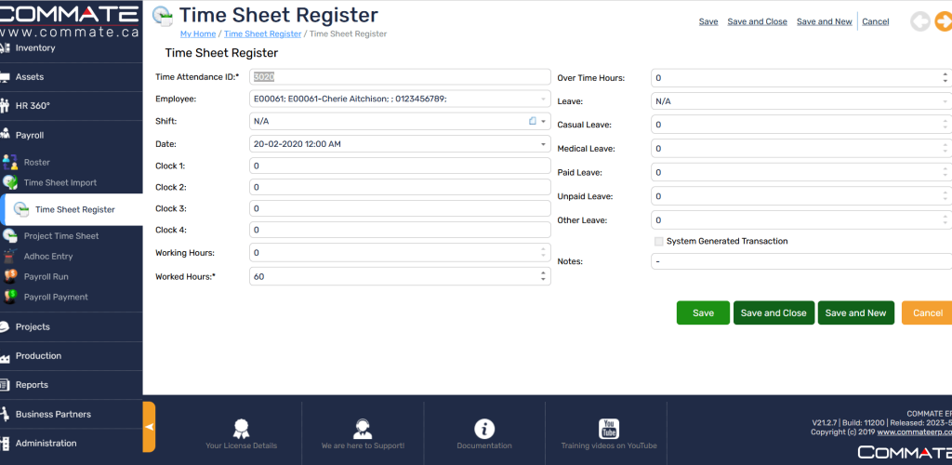Screen dimensions: 952x465
Task: Click the top Save and New link
Action: coord(825,21)
